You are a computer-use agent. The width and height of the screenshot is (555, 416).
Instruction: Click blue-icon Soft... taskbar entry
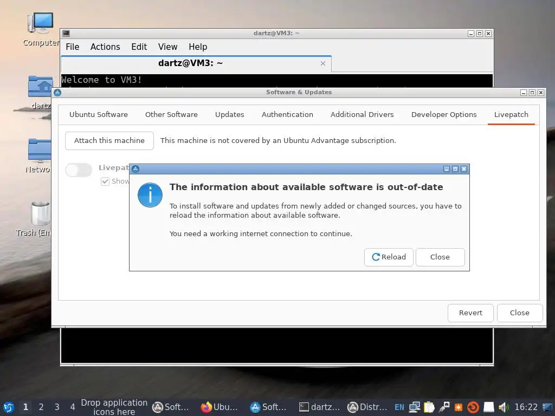coord(269,407)
